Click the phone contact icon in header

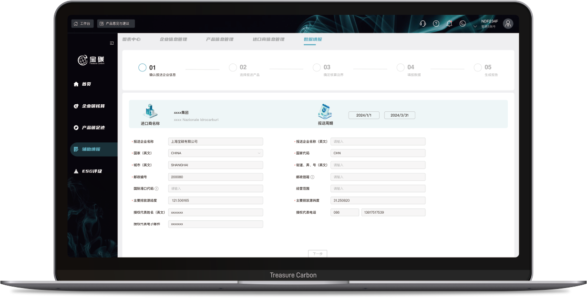[463, 23]
